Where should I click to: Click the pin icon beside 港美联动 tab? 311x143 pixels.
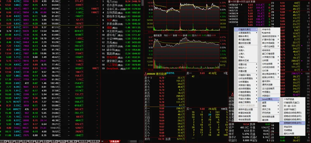tap(102, 141)
